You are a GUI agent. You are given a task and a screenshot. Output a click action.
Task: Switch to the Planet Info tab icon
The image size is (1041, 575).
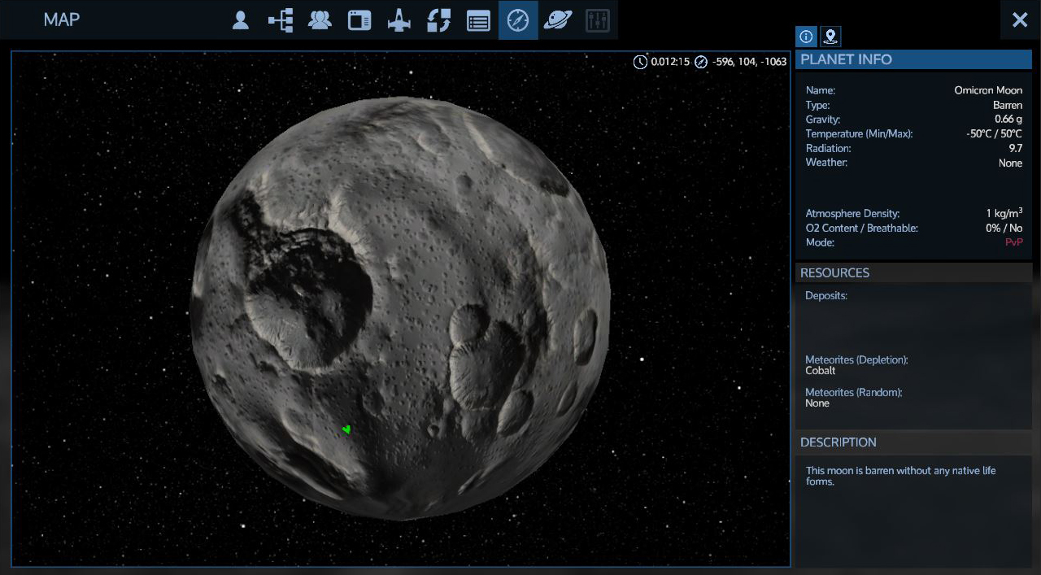click(806, 37)
